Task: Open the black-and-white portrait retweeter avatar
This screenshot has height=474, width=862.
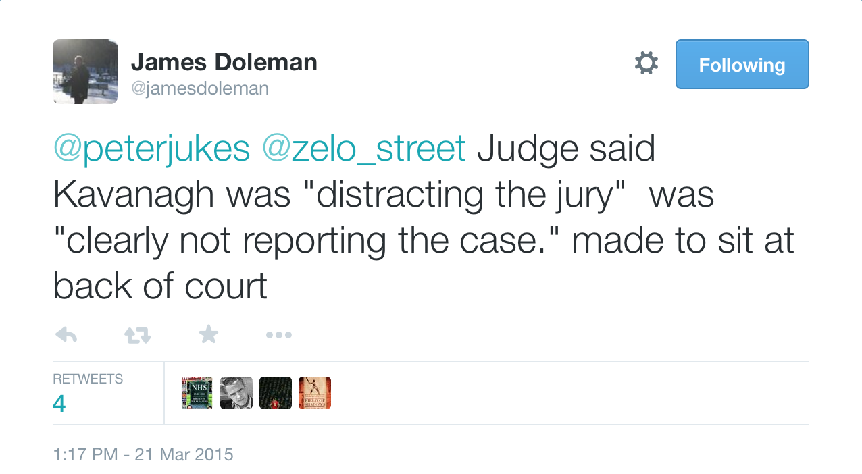Action: 236,393
